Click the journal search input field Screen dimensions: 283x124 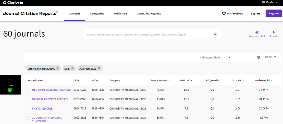[148, 34]
